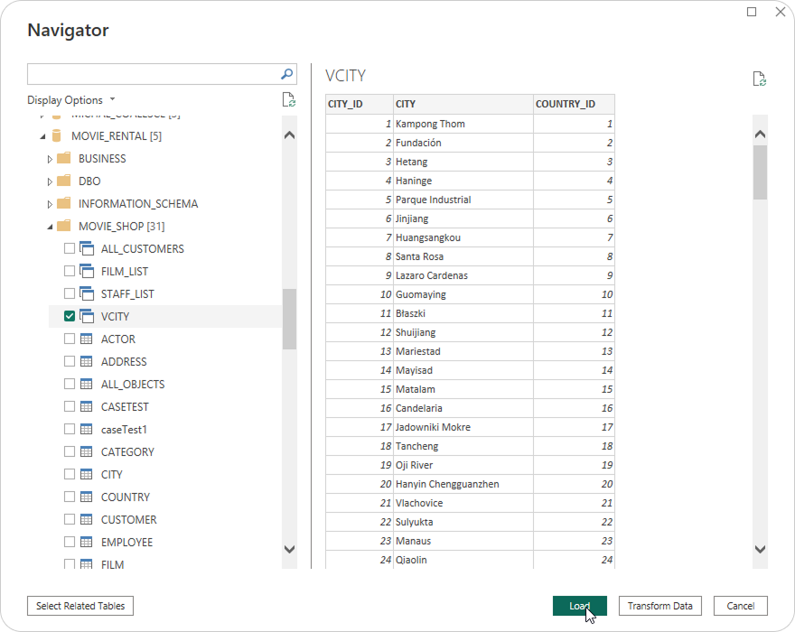Viewport: 795px width, 632px height.
Task: Refresh the VCITY preview pane
Action: pos(760,79)
